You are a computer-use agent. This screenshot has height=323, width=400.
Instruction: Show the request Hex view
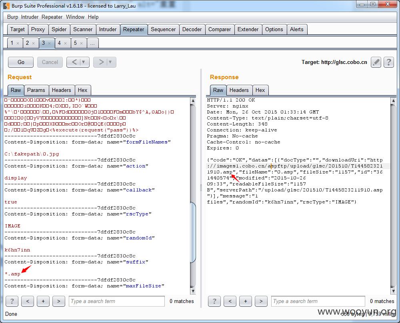83,90
